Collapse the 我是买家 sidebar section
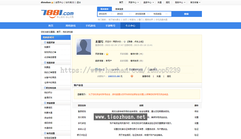The width and height of the screenshot is (241, 139). (45, 43)
